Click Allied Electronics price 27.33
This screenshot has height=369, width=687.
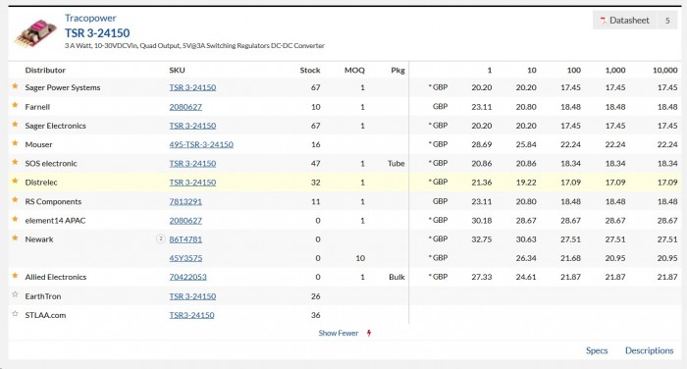click(x=482, y=277)
